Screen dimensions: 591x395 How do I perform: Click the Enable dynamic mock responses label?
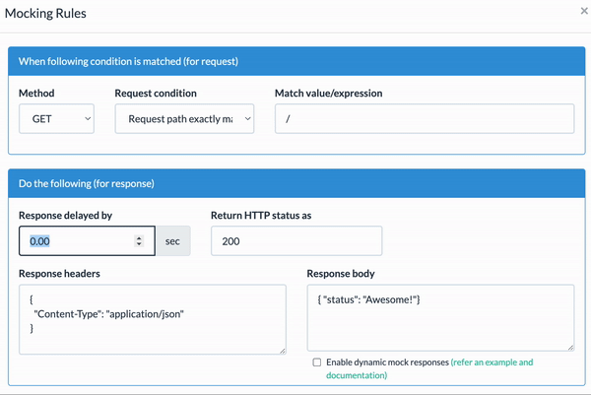point(387,362)
